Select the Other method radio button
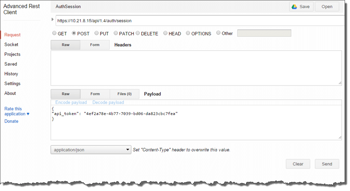350x191 pixels. pyautogui.click(x=218, y=33)
